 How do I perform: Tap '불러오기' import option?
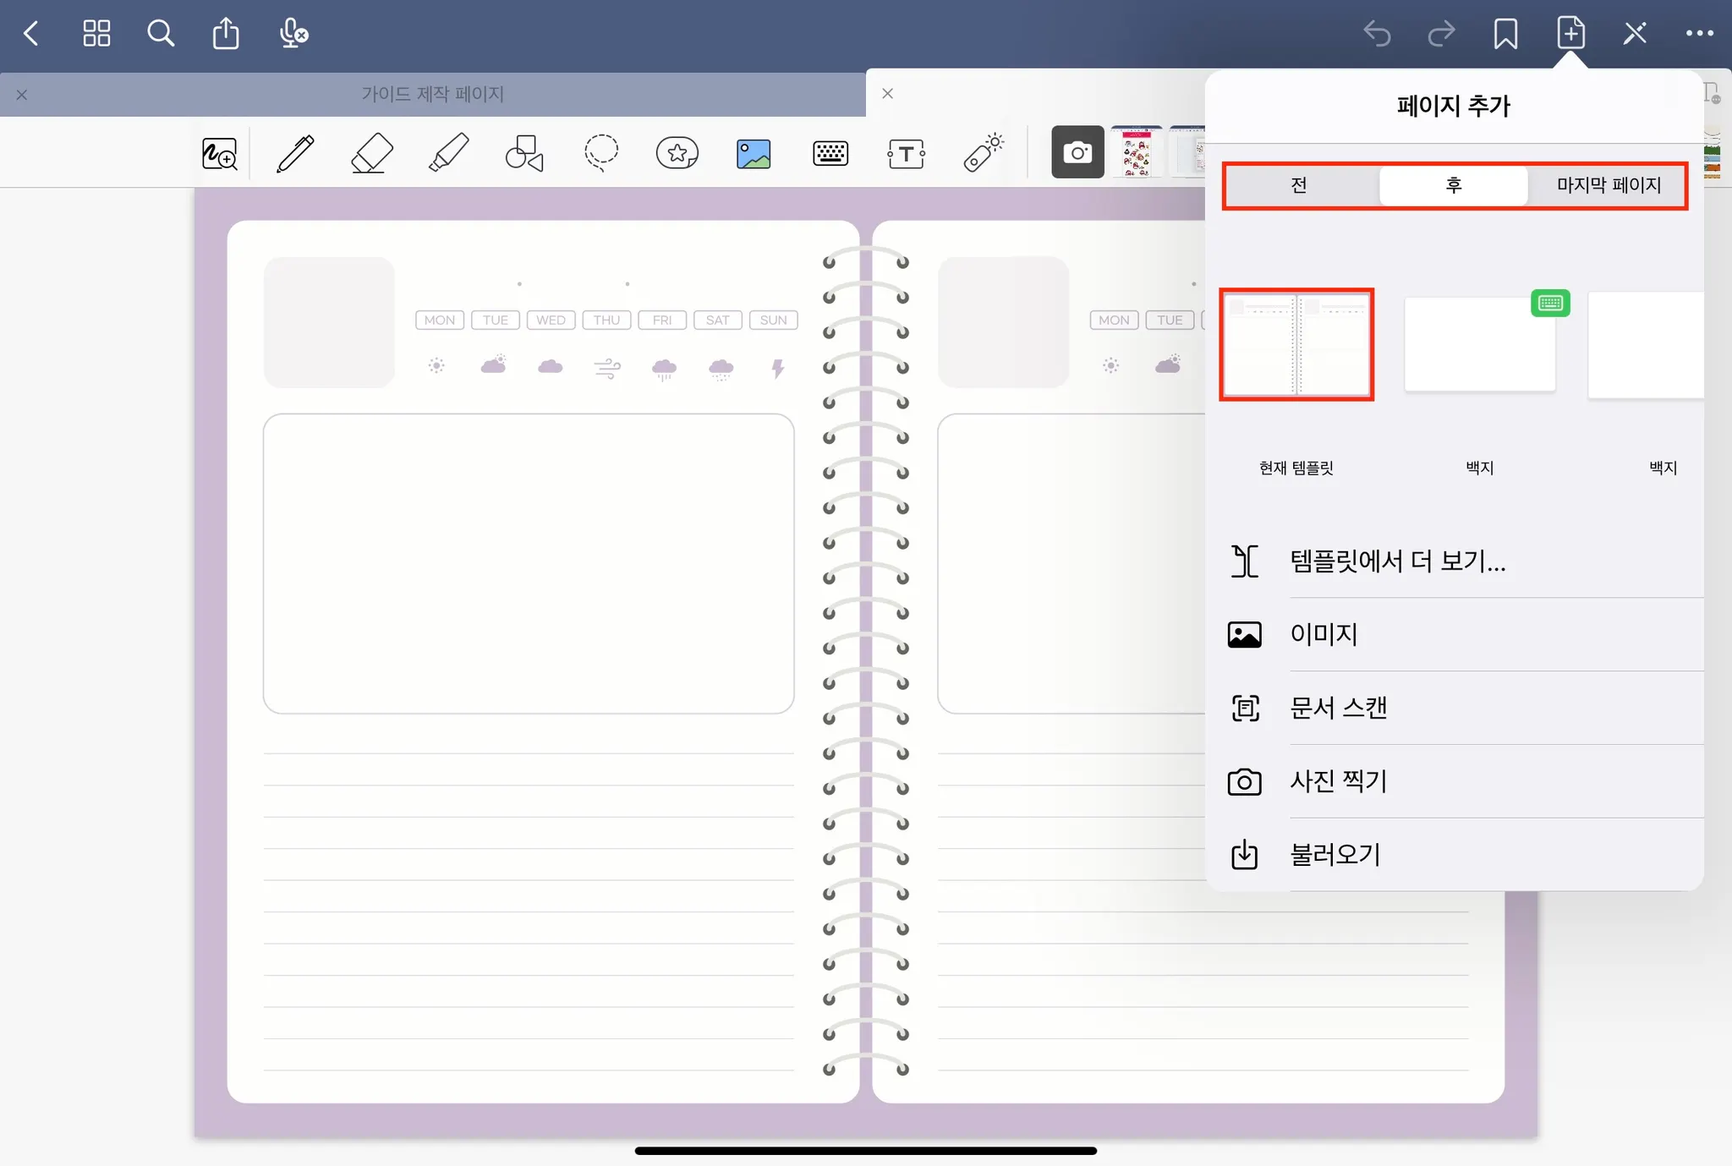pyautogui.click(x=1335, y=855)
